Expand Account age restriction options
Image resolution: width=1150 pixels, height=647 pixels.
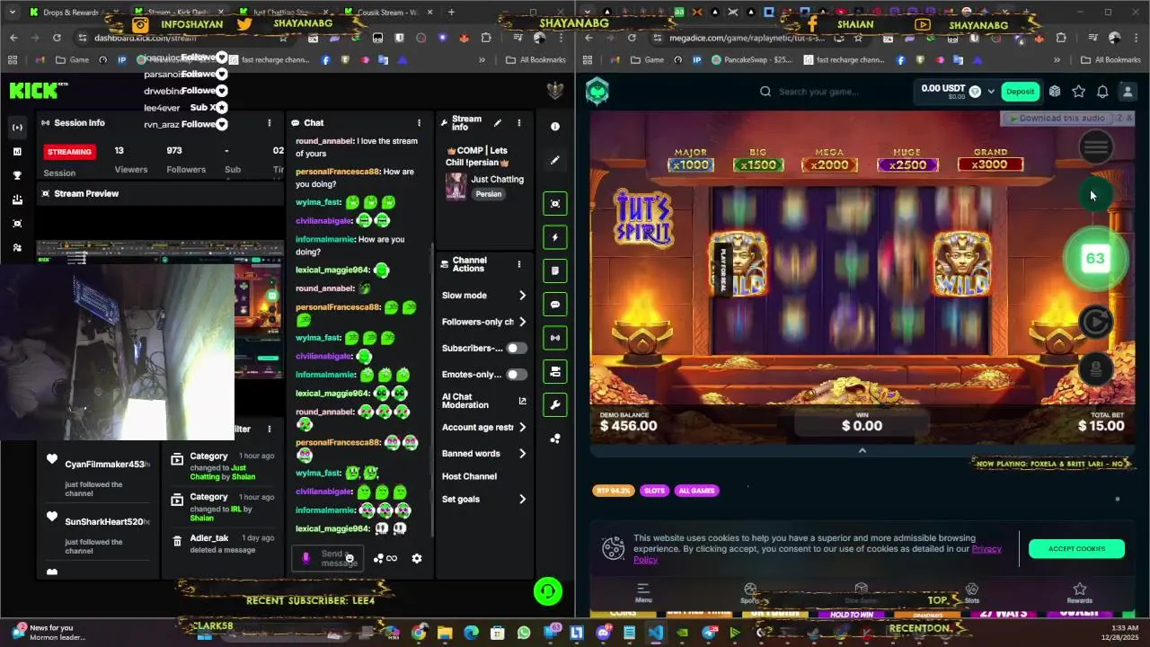click(x=522, y=428)
